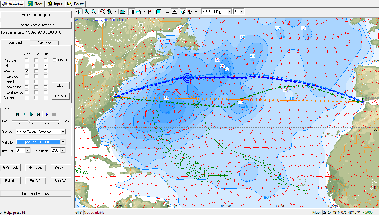This screenshot has height=215, width=379.
Task: Click the Ship Wx button
Action: click(x=61, y=168)
